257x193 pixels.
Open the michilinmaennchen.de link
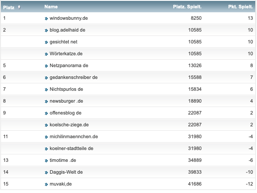pos(74,136)
